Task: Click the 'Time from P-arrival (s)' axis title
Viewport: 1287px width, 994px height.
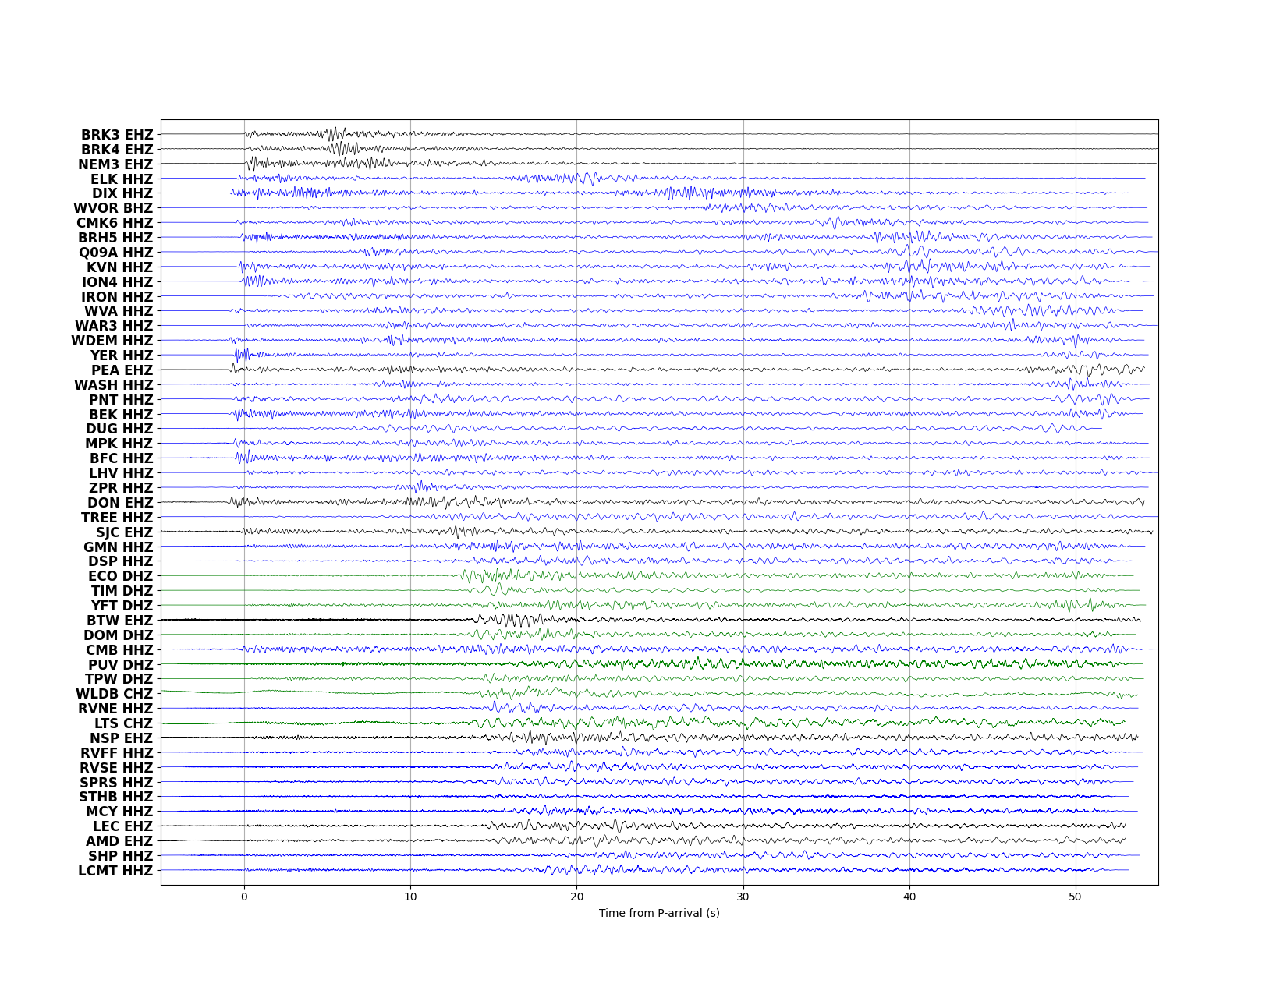Action: pyautogui.click(x=659, y=913)
